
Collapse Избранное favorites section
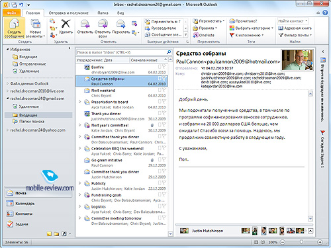coord(7,50)
